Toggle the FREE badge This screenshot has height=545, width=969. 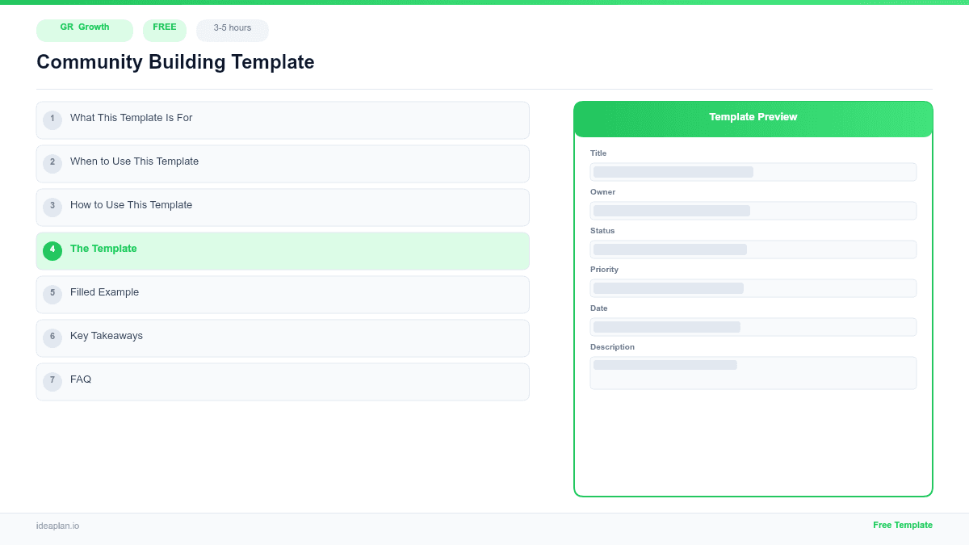(165, 29)
